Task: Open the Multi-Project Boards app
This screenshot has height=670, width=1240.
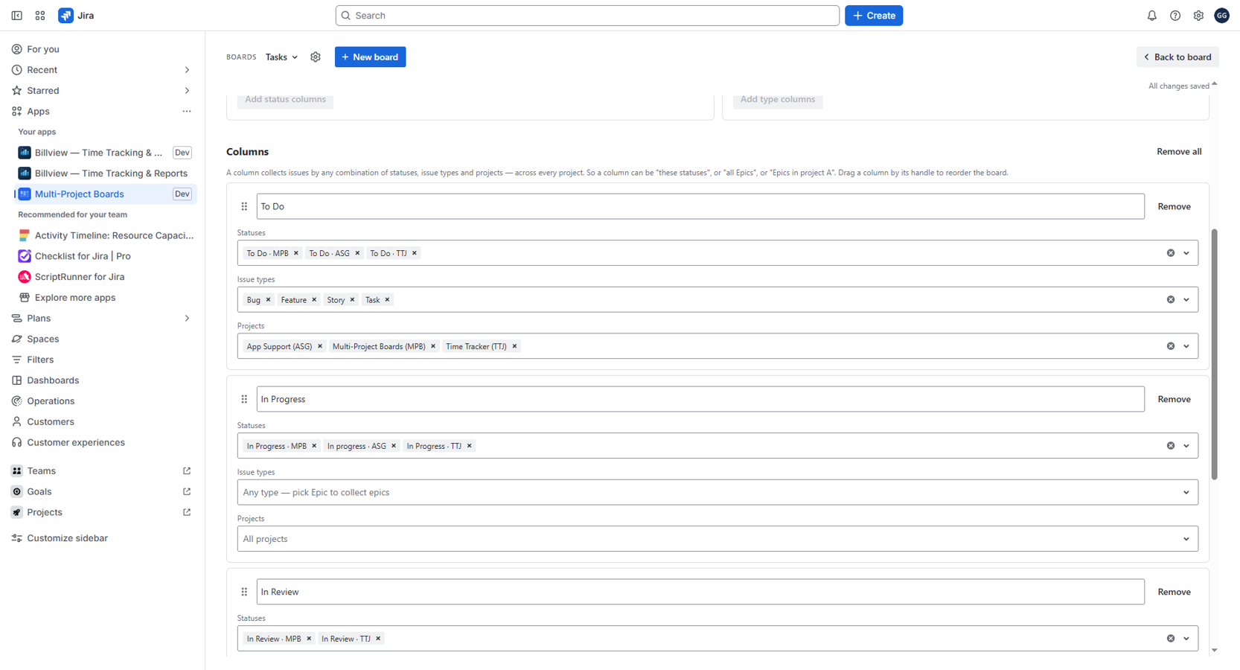Action: [x=106, y=194]
